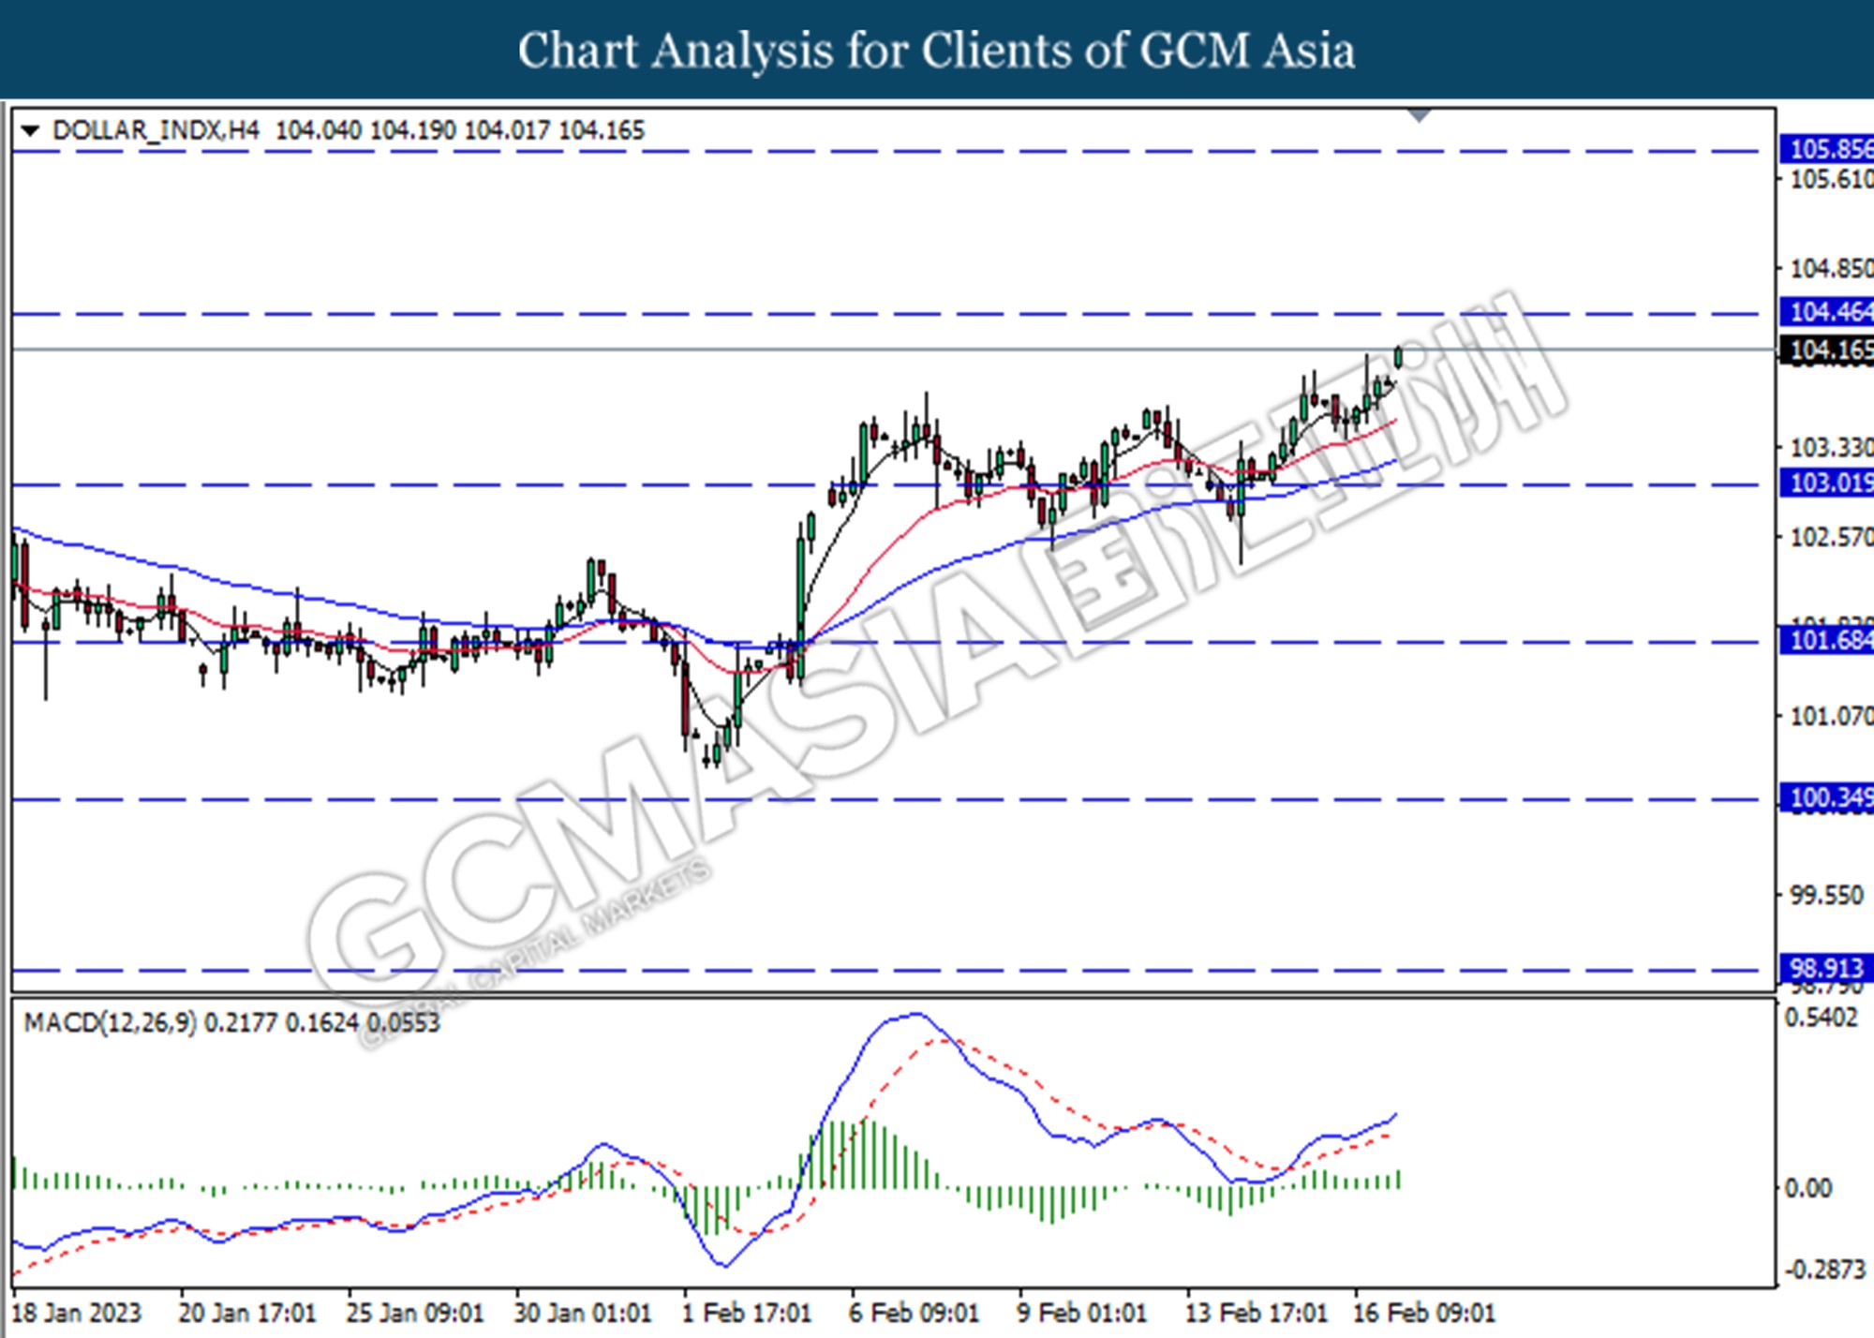Click the 102.570 price axis value
The height and width of the screenshot is (1338, 1874).
(x=1831, y=538)
